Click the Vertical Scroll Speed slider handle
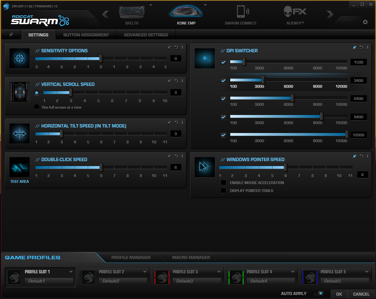The width and height of the screenshot is (376, 299). click(x=71, y=92)
